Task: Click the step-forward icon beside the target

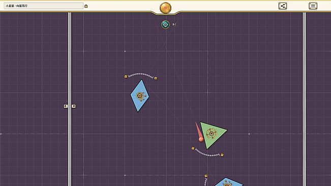Action: tap(174, 25)
